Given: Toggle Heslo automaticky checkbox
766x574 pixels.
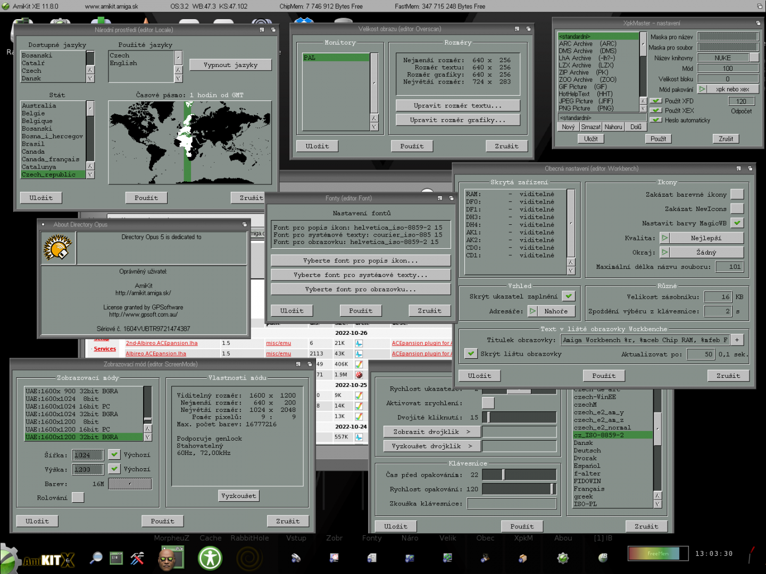Looking at the screenshot, I should 656,120.
